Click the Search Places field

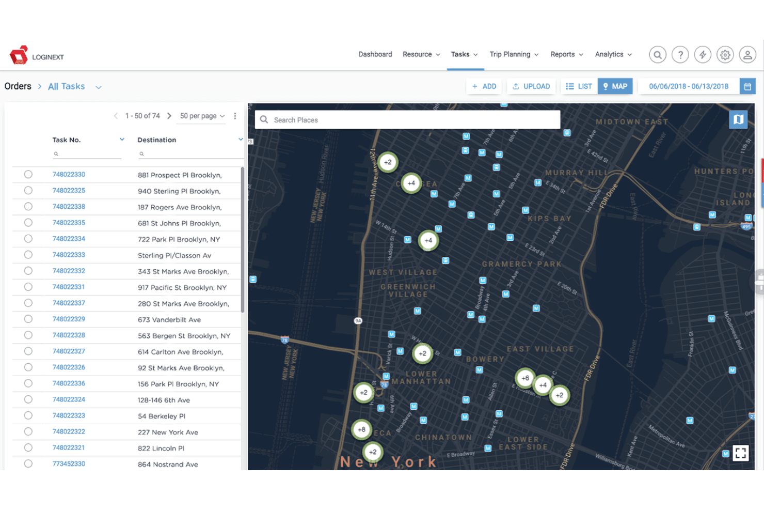pos(407,120)
